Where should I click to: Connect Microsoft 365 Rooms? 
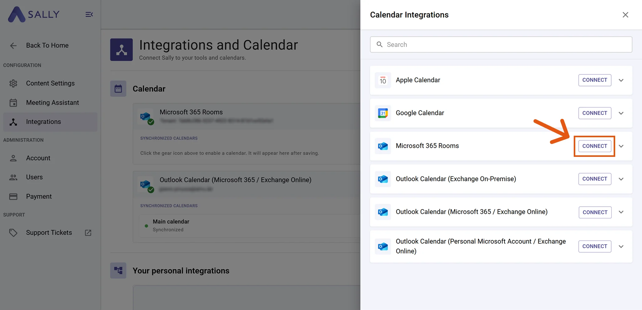[x=595, y=146]
